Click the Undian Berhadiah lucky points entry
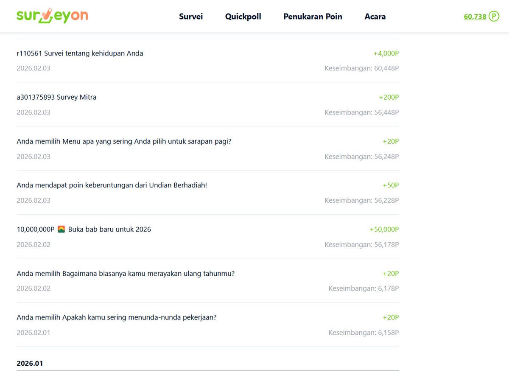This screenshot has width=509, height=378. [x=112, y=185]
